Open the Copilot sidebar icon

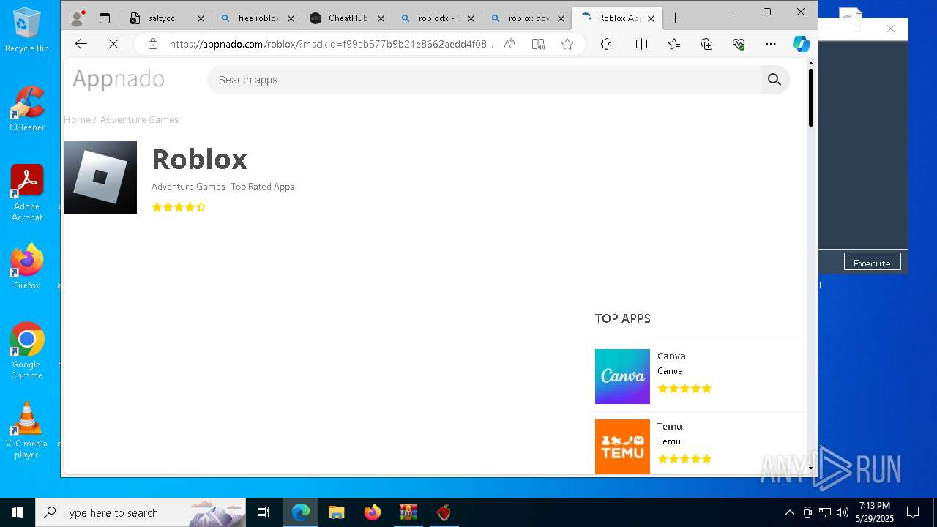pos(802,44)
